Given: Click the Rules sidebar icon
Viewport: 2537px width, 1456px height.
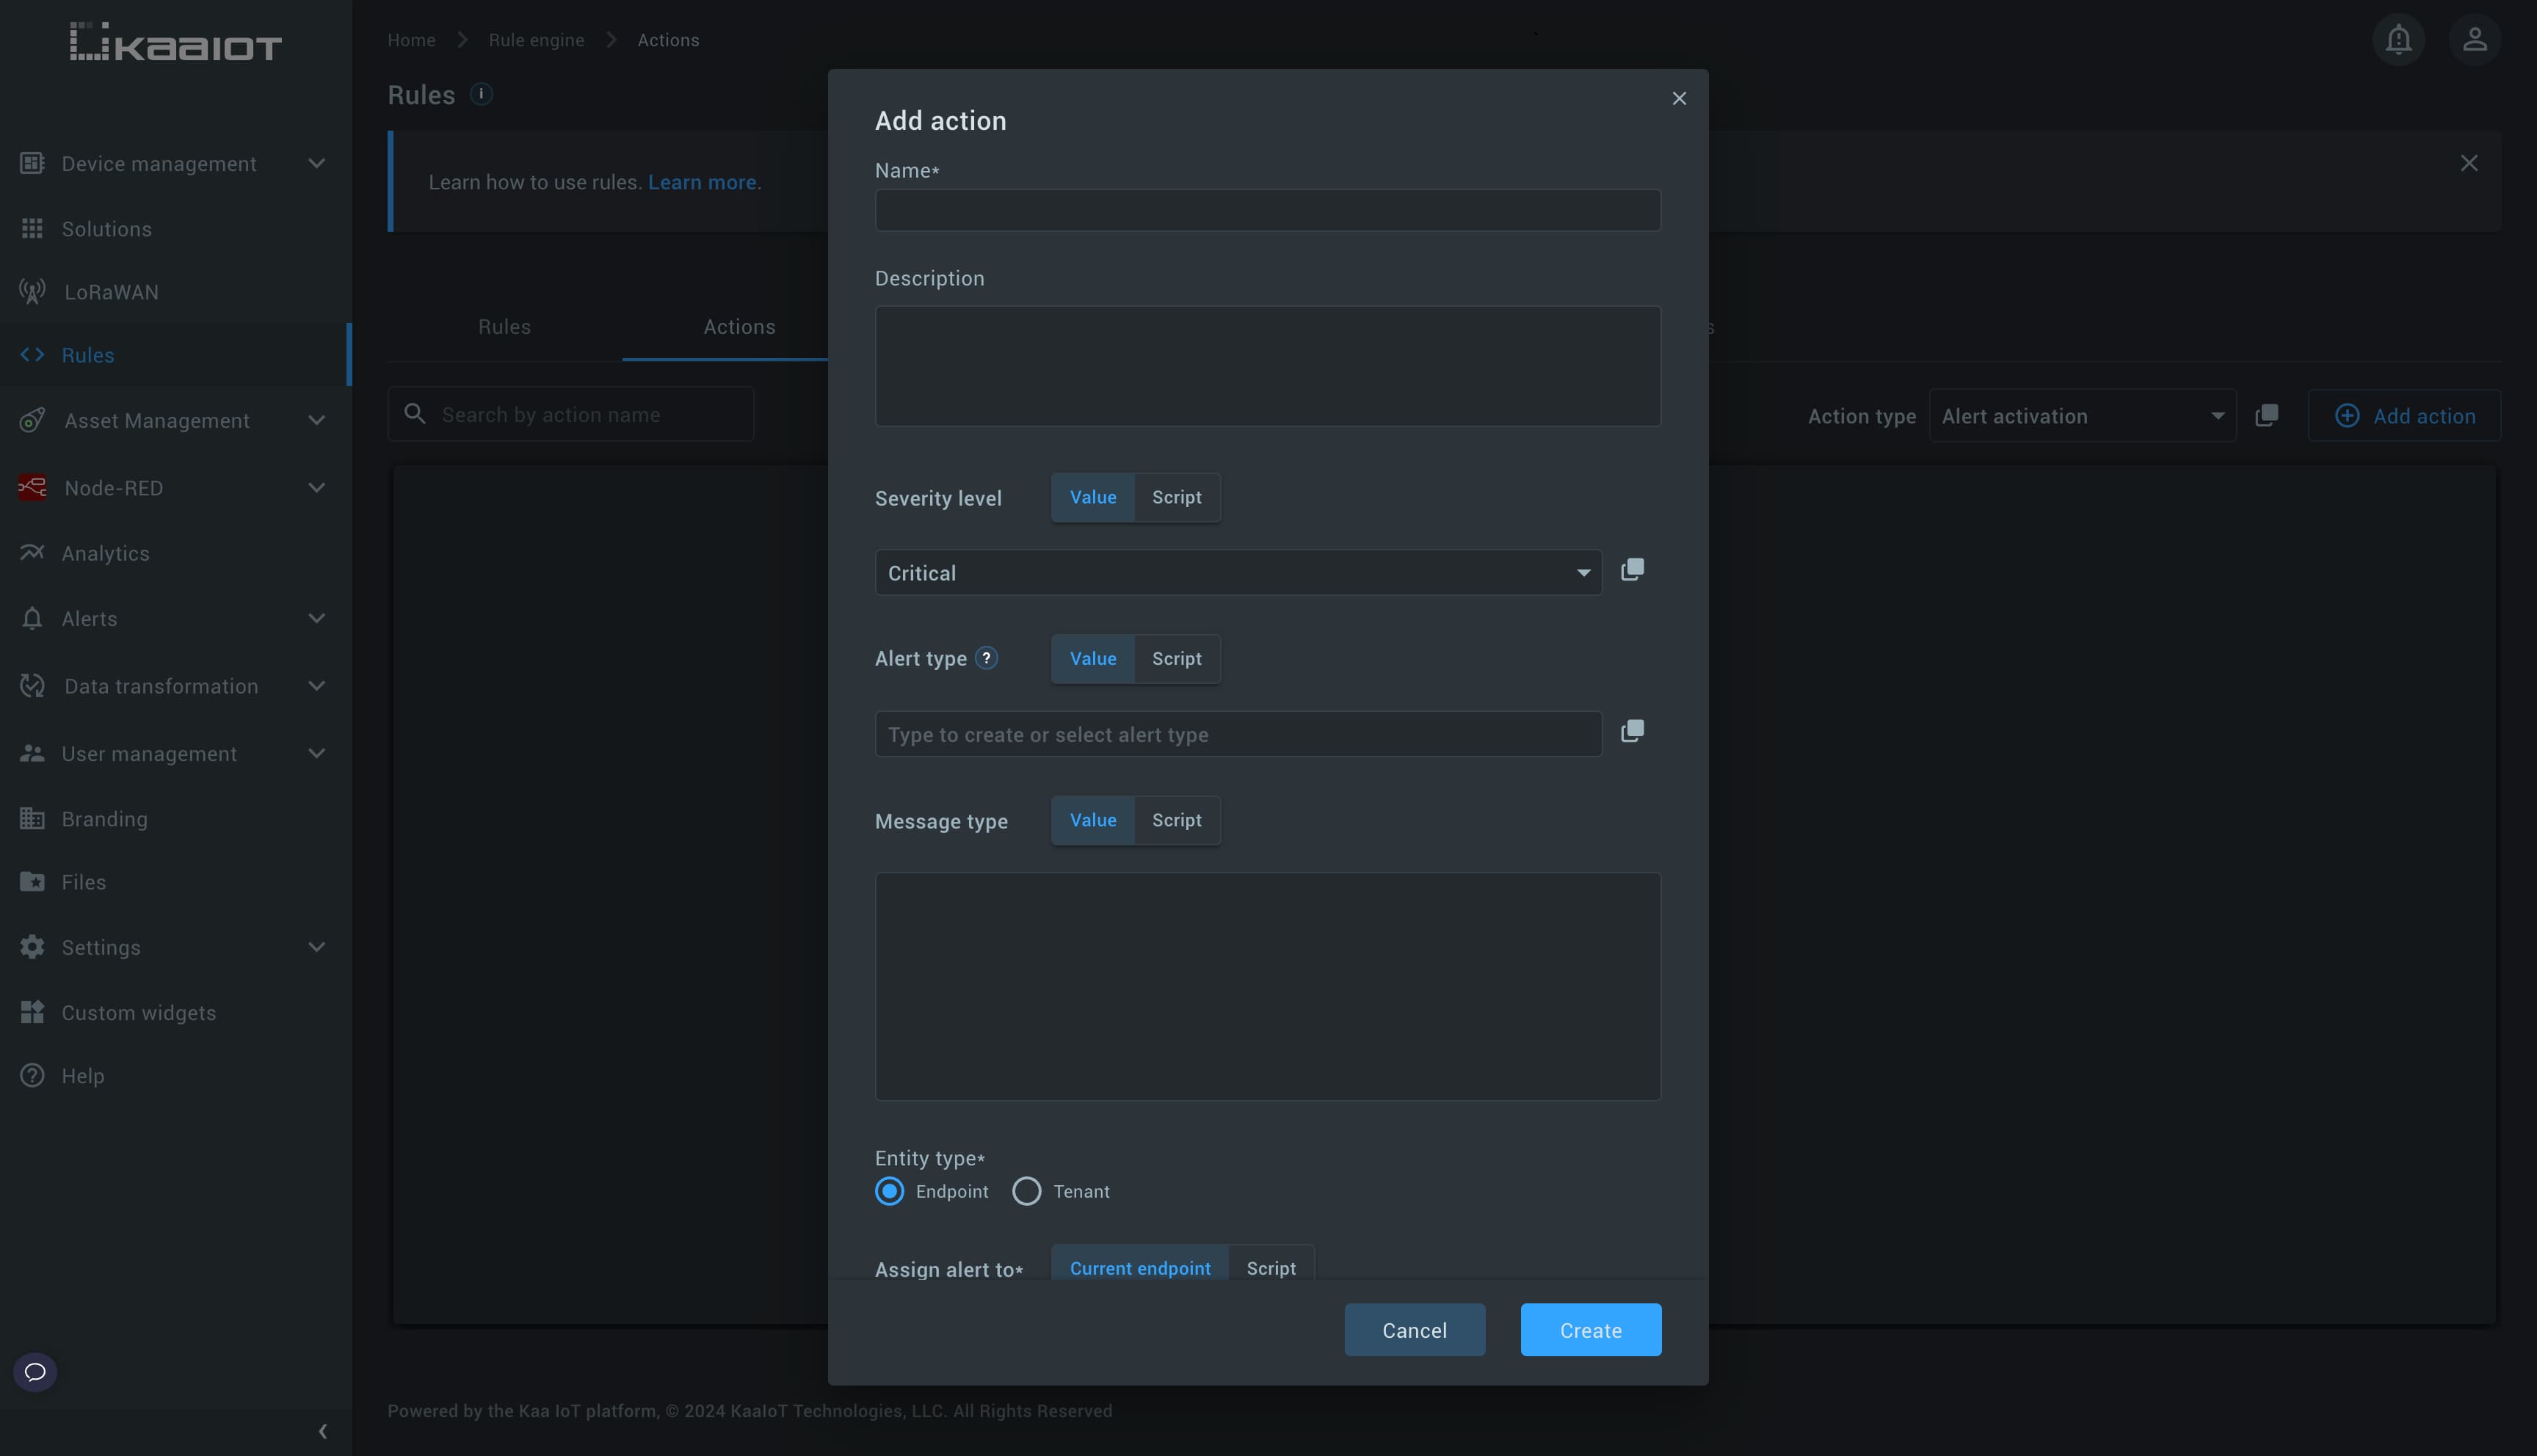Looking at the screenshot, I should (x=32, y=355).
